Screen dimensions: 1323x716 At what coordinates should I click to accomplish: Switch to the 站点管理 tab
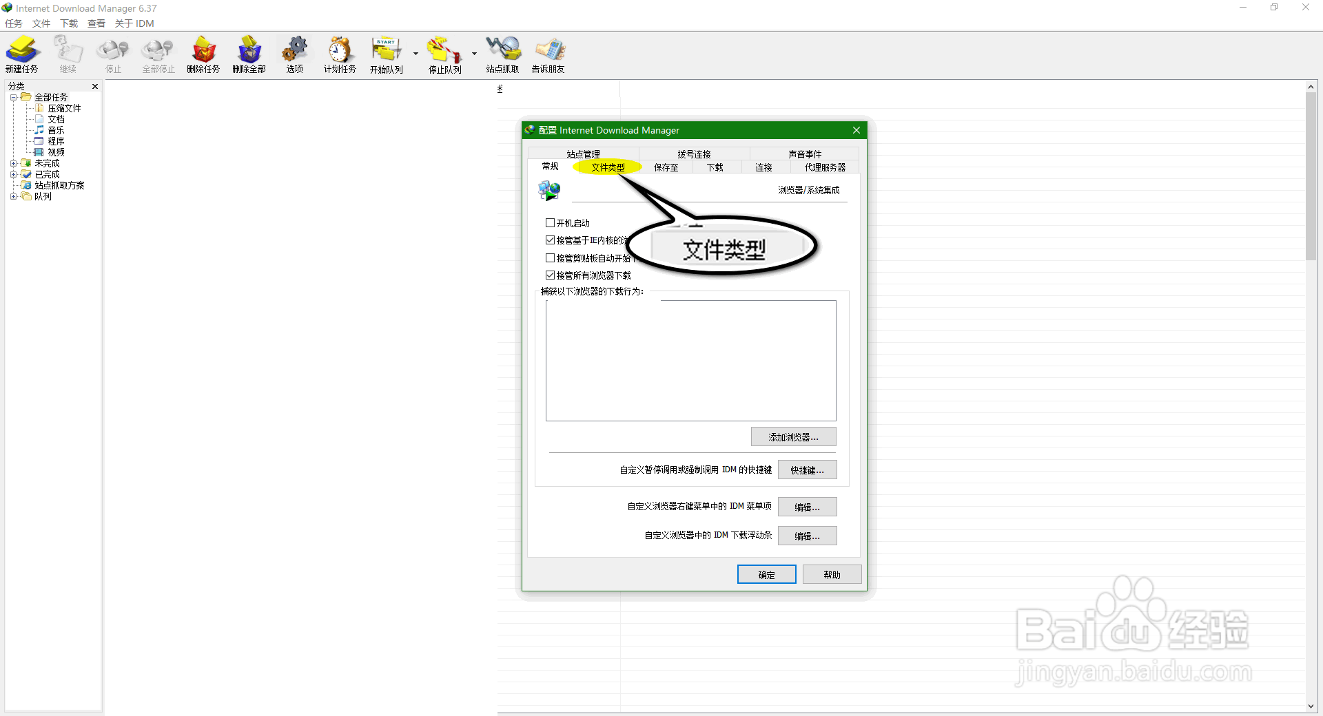(x=584, y=154)
